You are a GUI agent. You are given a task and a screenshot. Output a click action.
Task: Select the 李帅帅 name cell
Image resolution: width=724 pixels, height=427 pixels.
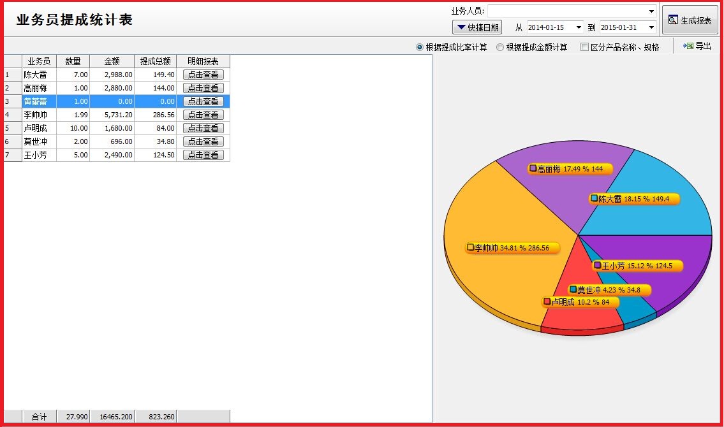[x=40, y=115]
